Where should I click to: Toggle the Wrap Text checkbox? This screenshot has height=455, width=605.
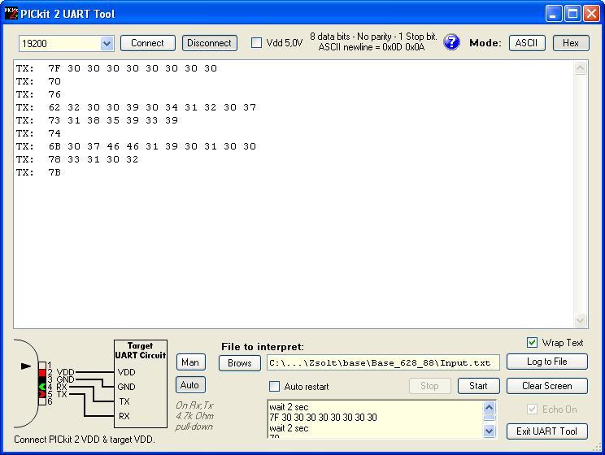click(532, 342)
